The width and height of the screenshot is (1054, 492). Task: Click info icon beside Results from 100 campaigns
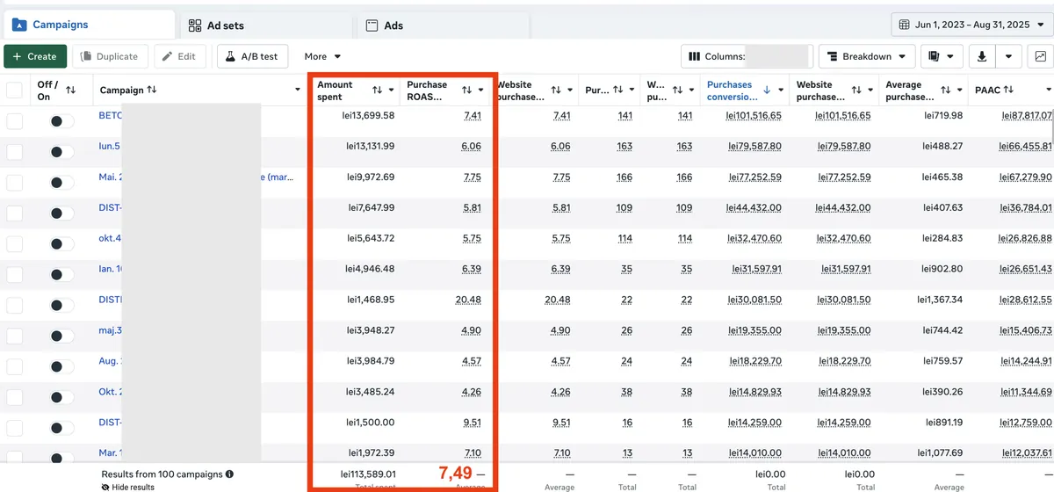tap(229, 474)
